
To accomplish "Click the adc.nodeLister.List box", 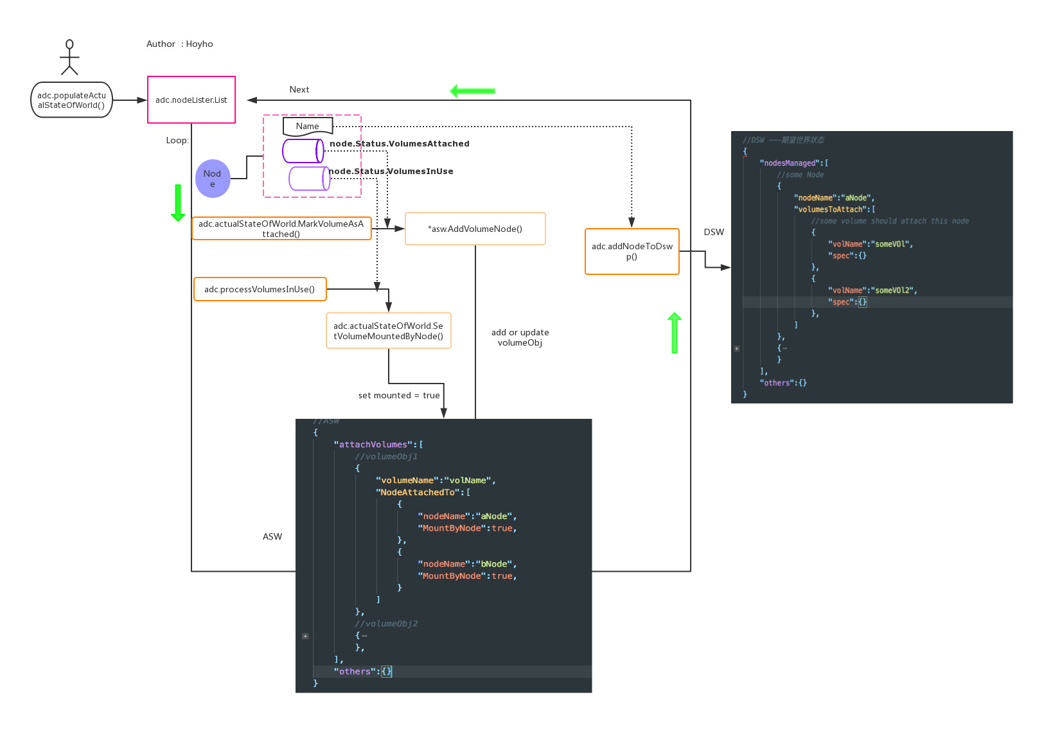I will pyautogui.click(x=191, y=100).
